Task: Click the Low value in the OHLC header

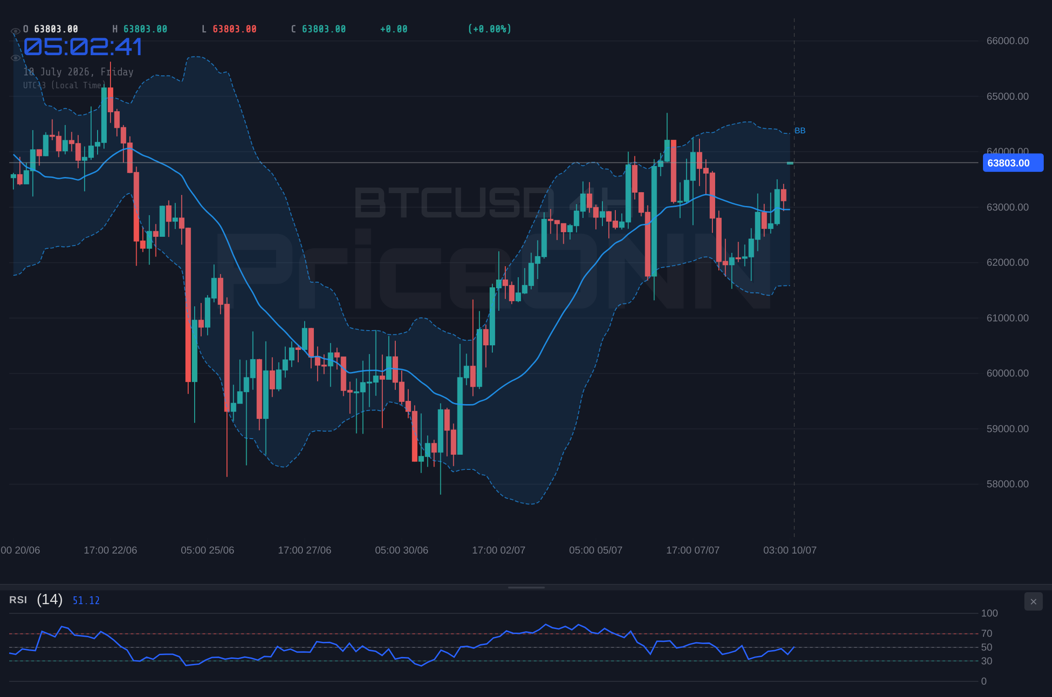Action: (234, 29)
